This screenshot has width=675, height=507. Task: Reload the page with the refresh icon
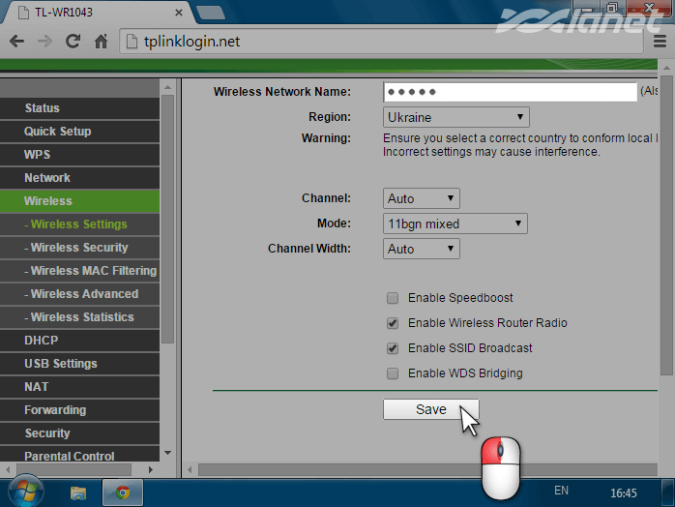click(x=73, y=42)
